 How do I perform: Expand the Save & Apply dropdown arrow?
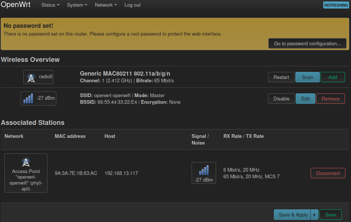coord(314,215)
